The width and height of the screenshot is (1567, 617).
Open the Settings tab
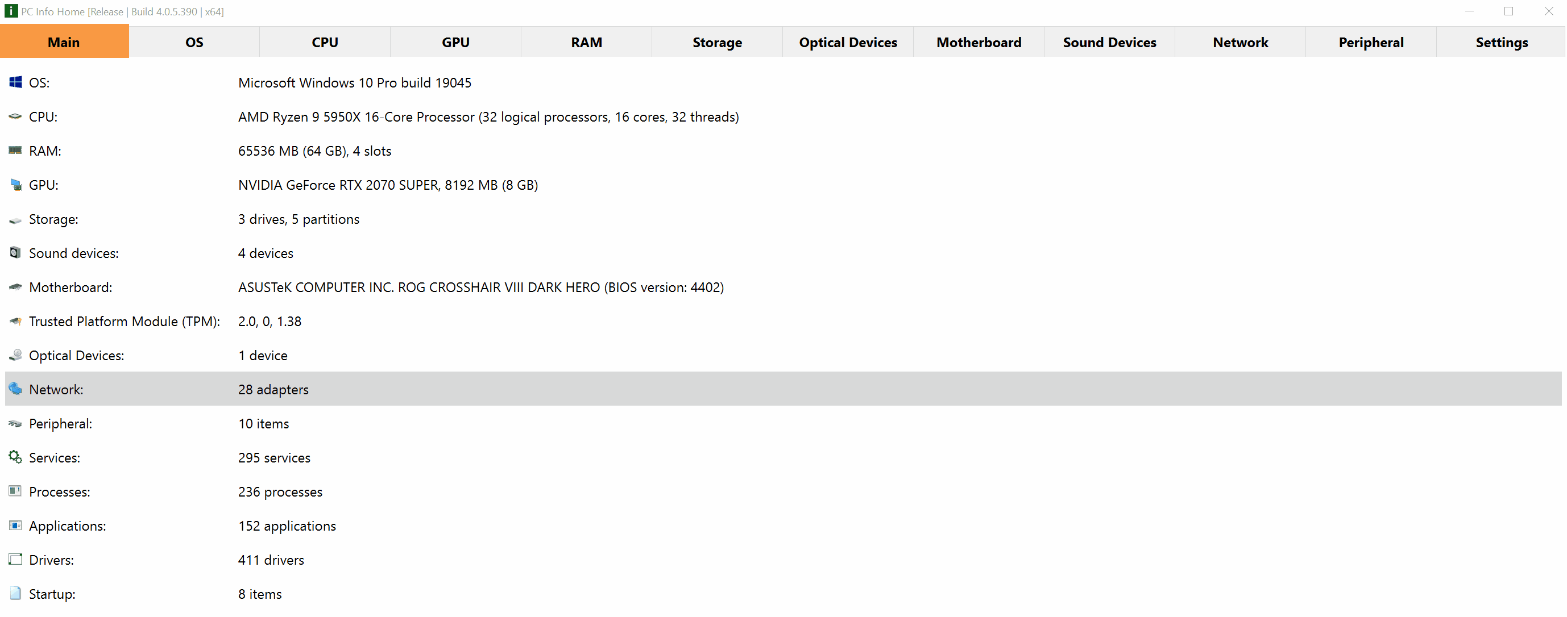(1501, 42)
